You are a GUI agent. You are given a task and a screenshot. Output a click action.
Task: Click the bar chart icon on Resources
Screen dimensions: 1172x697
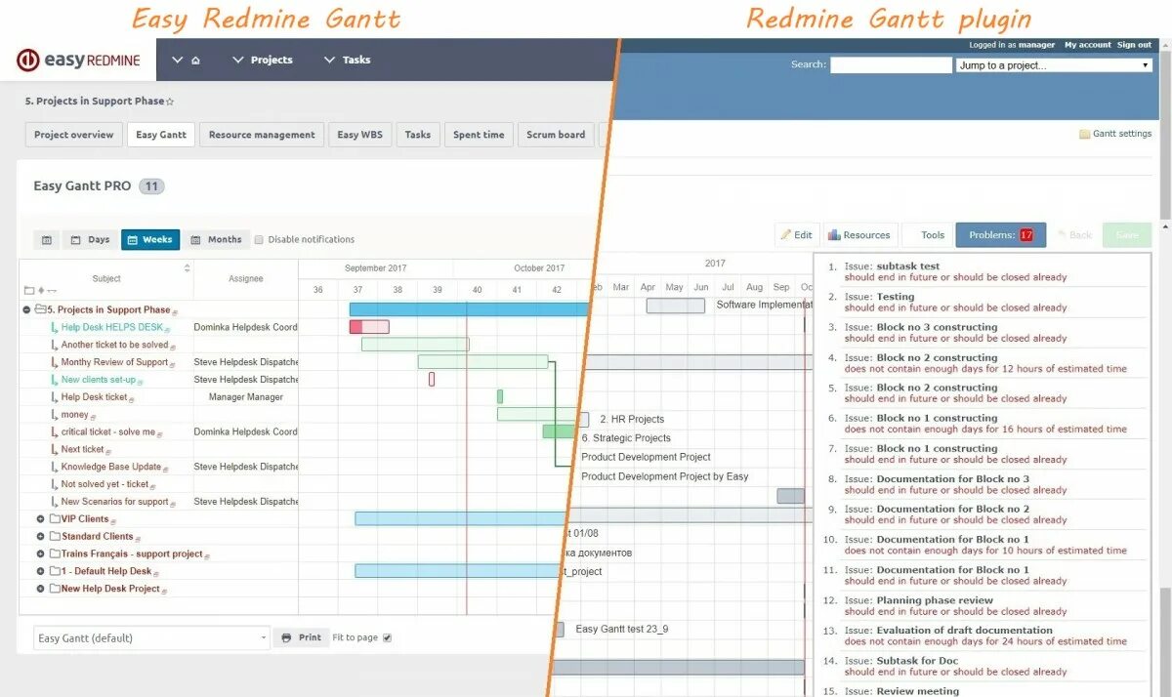click(834, 235)
